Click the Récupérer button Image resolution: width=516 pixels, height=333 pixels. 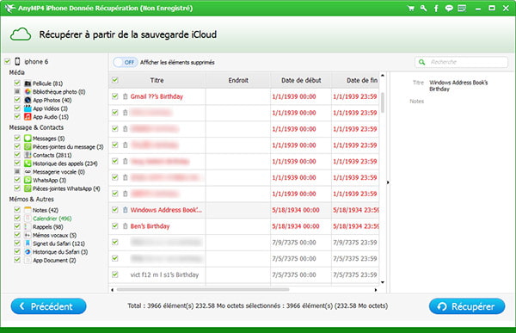tap(467, 306)
